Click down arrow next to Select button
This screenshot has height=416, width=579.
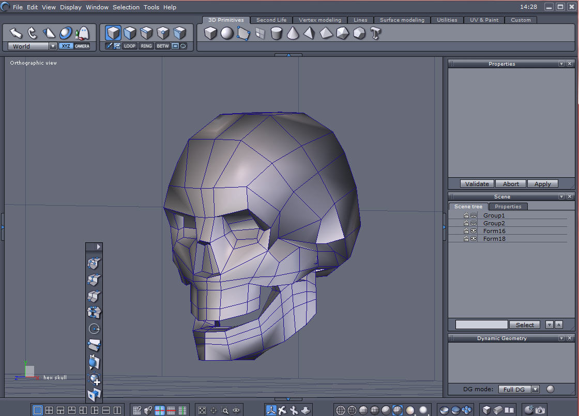(x=550, y=325)
